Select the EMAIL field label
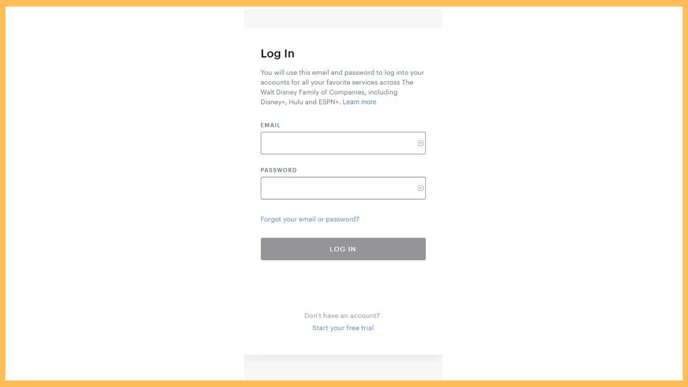This screenshot has width=688, height=387. coord(270,125)
